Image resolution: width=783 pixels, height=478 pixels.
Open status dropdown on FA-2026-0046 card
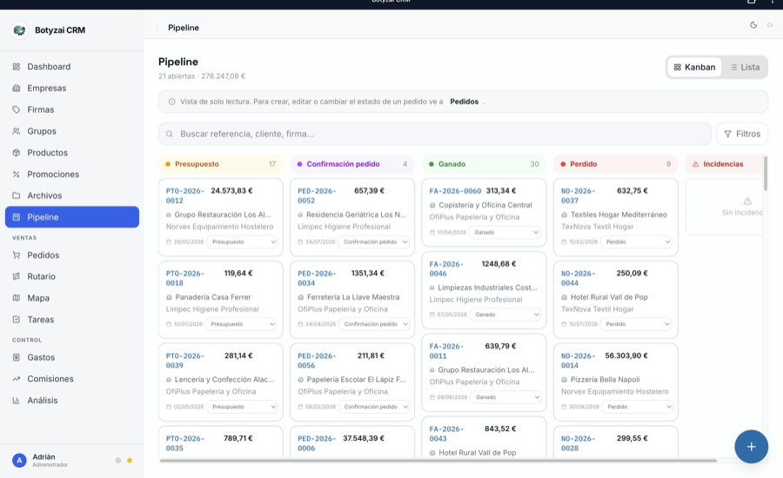pyautogui.click(x=505, y=315)
